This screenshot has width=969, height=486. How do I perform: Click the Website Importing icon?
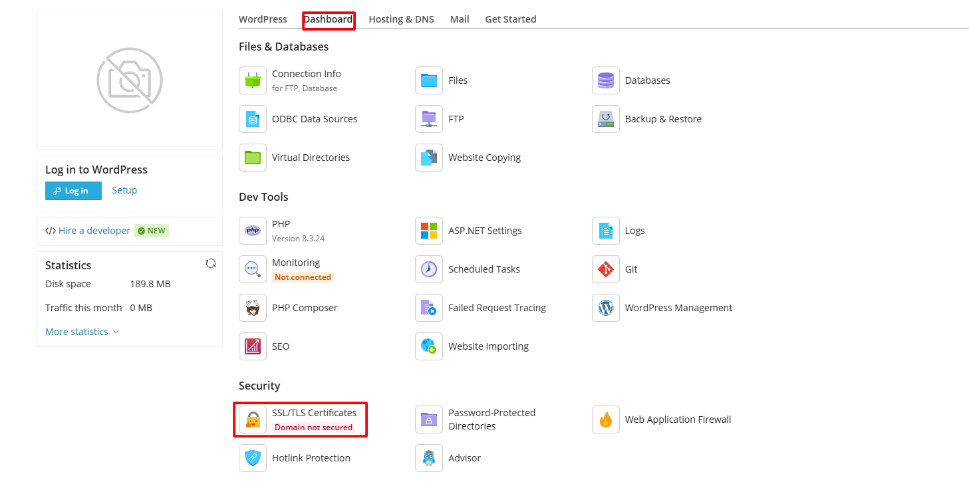429,346
